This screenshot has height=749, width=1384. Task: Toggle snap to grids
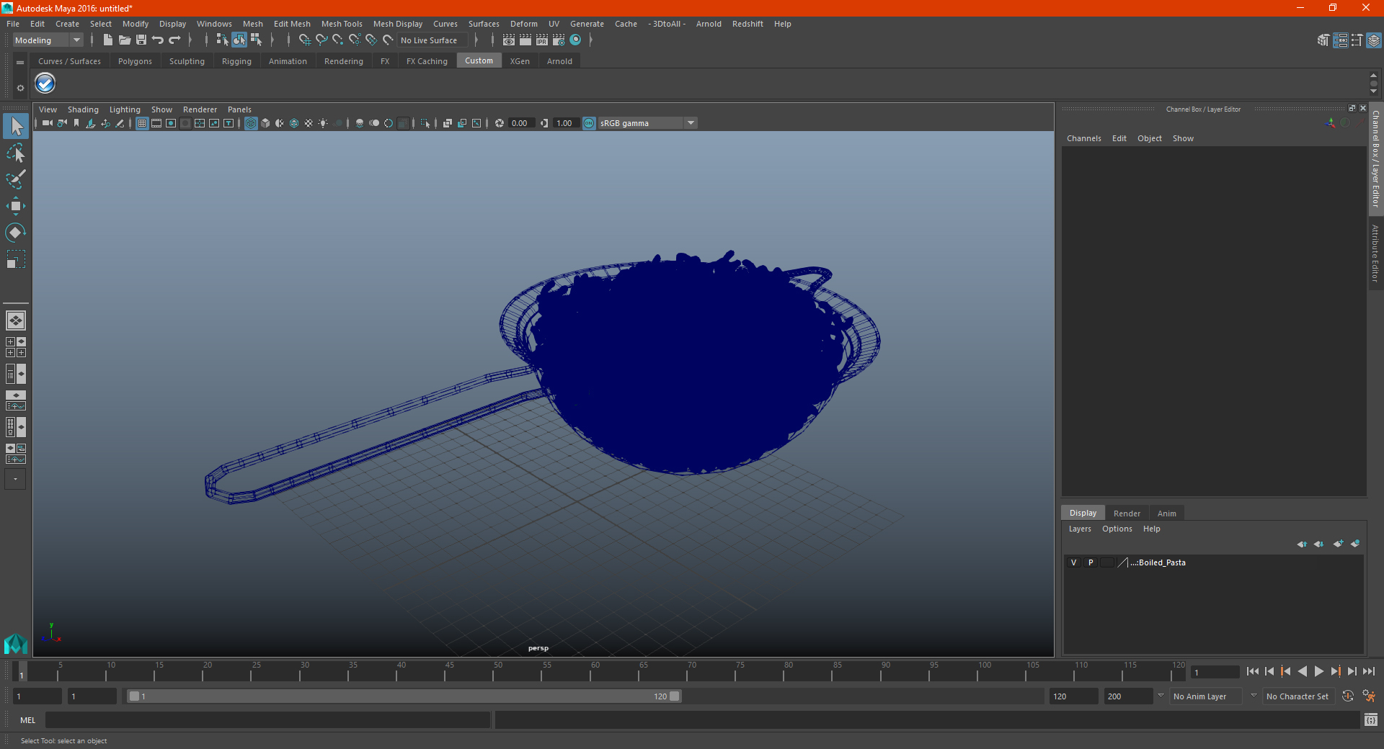click(304, 40)
